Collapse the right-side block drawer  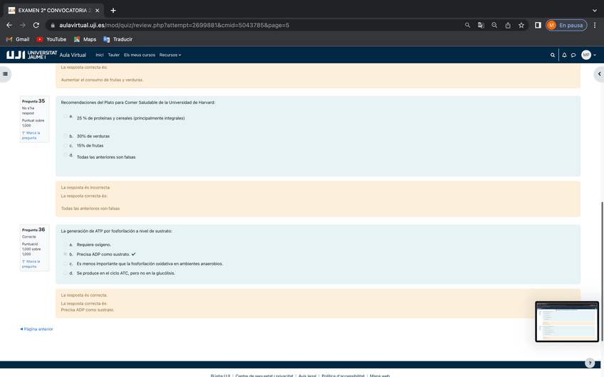(x=599, y=73)
